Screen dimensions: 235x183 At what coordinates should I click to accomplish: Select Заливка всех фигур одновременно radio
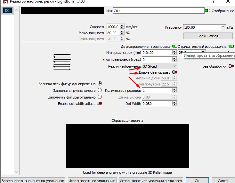(100, 84)
